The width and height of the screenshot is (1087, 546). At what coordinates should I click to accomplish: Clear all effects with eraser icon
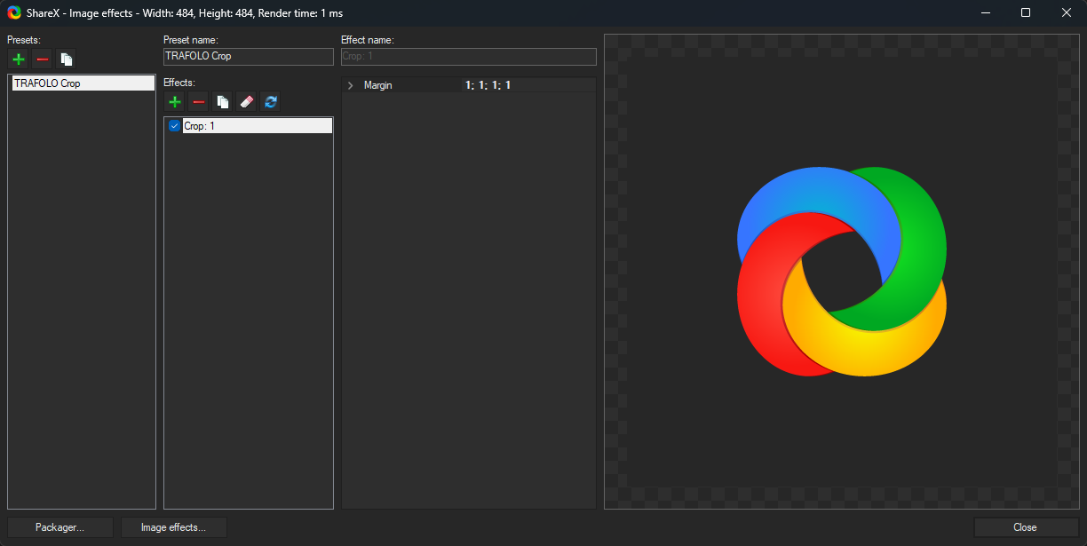247,102
